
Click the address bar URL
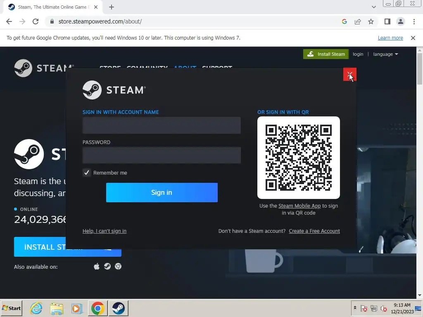[100, 21]
